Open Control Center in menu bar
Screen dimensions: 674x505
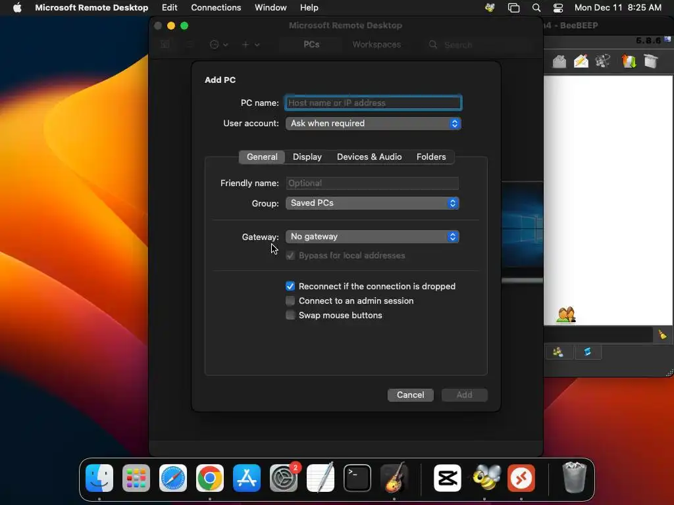pyautogui.click(x=558, y=8)
